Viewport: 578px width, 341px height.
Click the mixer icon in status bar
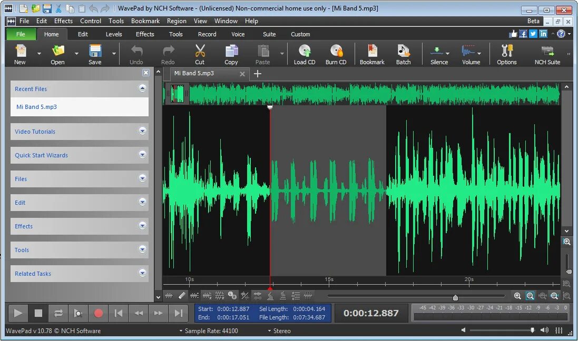click(x=559, y=330)
